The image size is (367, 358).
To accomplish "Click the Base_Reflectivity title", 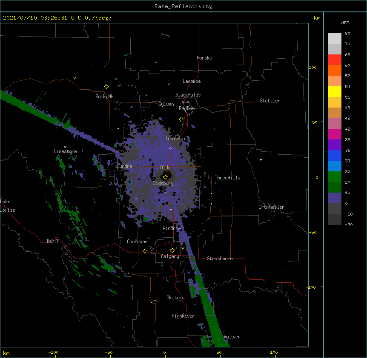I will coord(183,6).
